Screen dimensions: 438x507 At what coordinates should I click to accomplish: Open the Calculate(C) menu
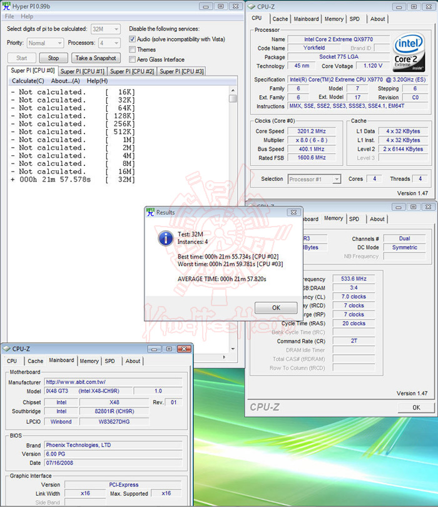[x=28, y=81]
